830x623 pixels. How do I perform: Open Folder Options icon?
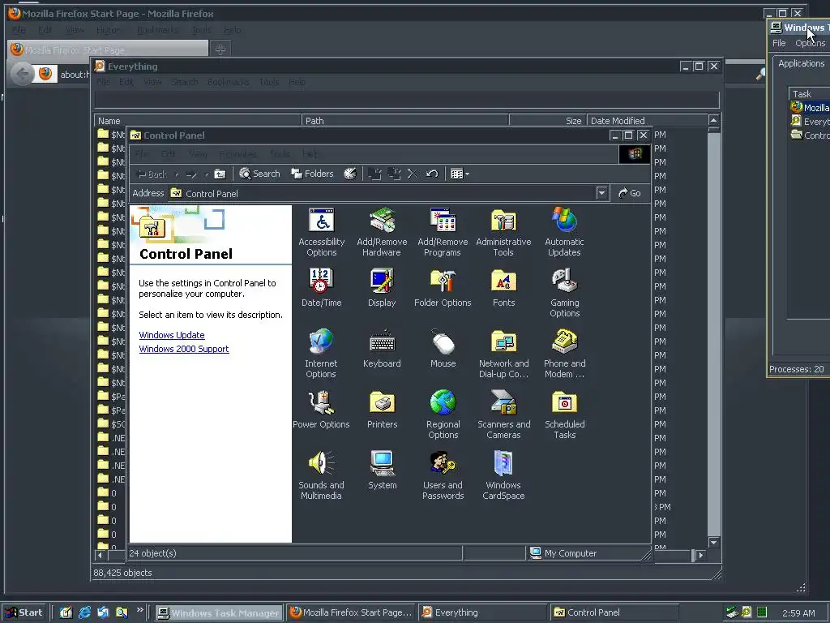coord(443,288)
